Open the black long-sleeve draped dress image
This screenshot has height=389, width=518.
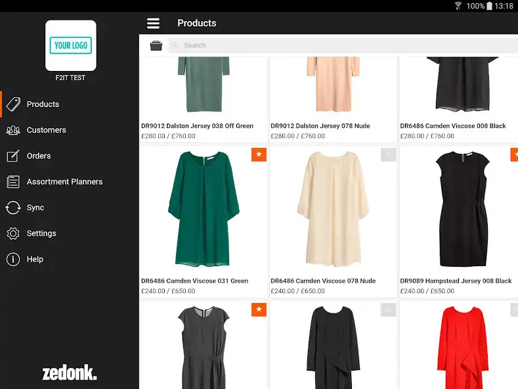click(333, 348)
